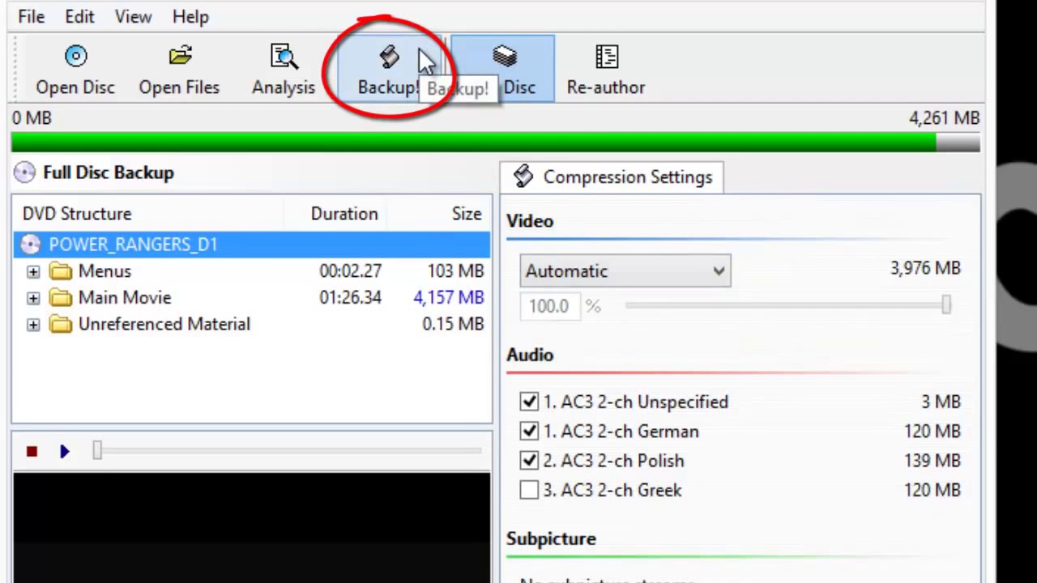Click the POWER_RANGERS_D1 disc icon
Image resolution: width=1037 pixels, height=583 pixels.
pyautogui.click(x=31, y=245)
